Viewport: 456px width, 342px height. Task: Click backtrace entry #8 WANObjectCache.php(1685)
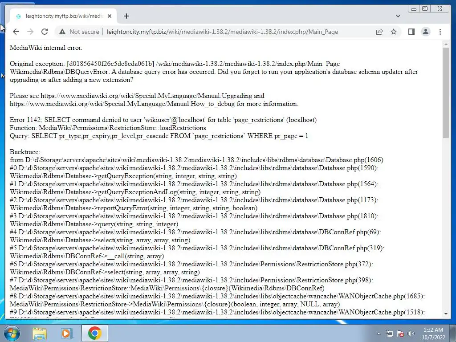pyautogui.click(x=217, y=296)
